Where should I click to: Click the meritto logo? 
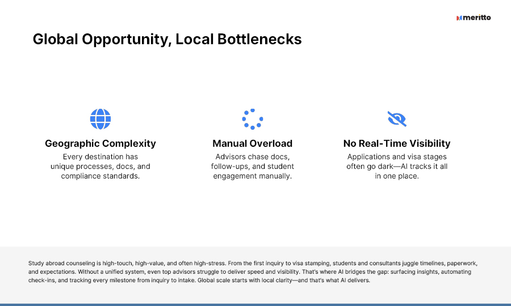pyautogui.click(x=474, y=18)
